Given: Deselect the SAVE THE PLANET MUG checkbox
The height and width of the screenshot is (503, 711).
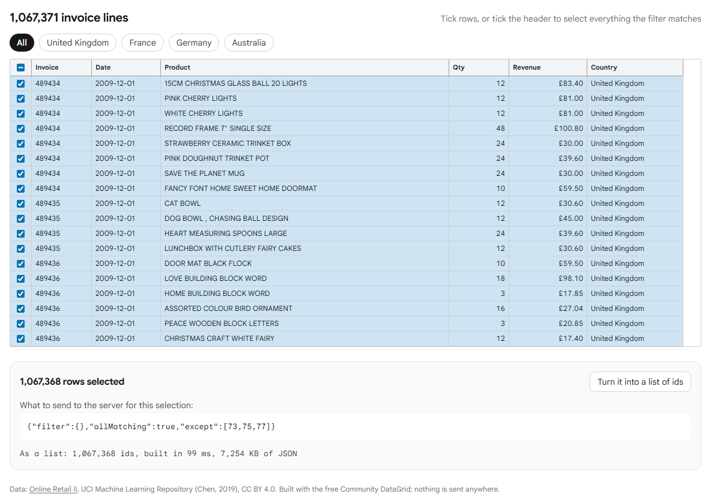Looking at the screenshot, I should click(21, 173).
